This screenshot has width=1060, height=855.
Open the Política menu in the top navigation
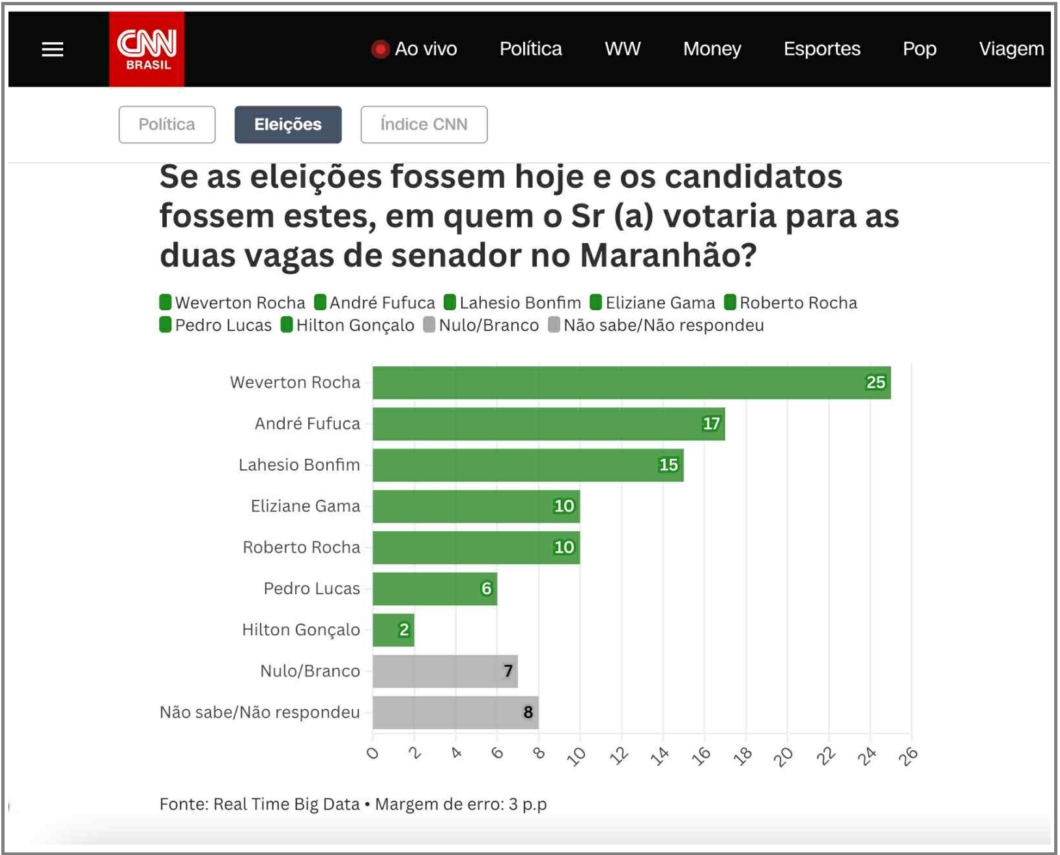(530, 50)
